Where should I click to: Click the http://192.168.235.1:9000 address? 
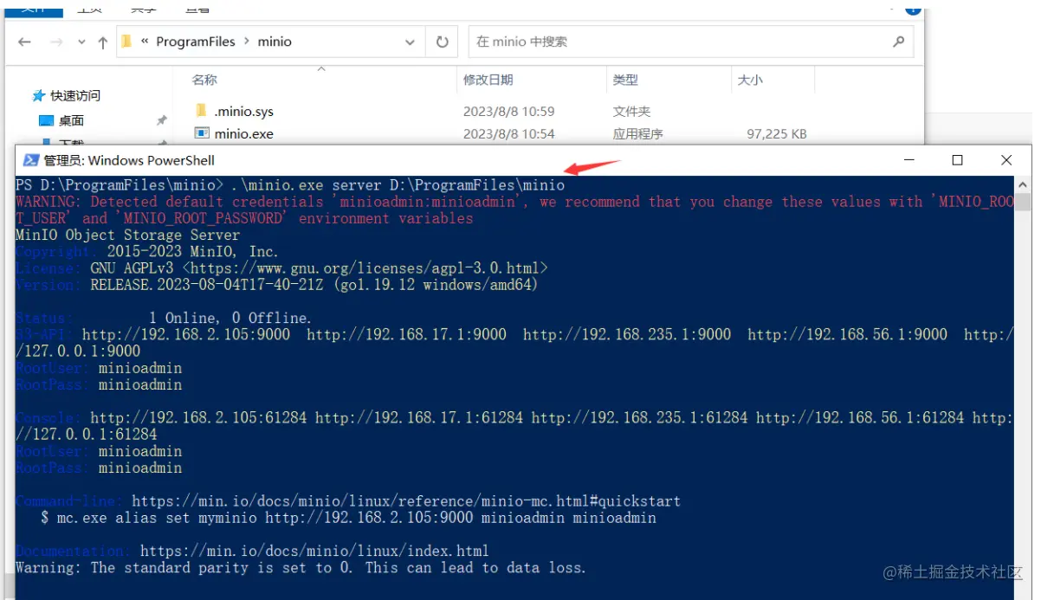[x=627, y=335]
